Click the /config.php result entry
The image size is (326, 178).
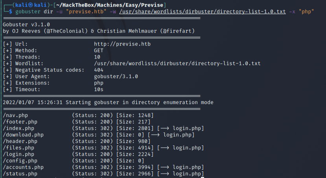(20, 161)
